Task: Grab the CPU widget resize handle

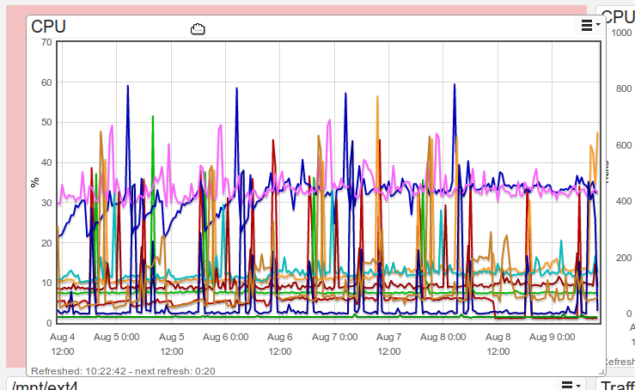Action: pyautogui.click(x=601, y=371)
